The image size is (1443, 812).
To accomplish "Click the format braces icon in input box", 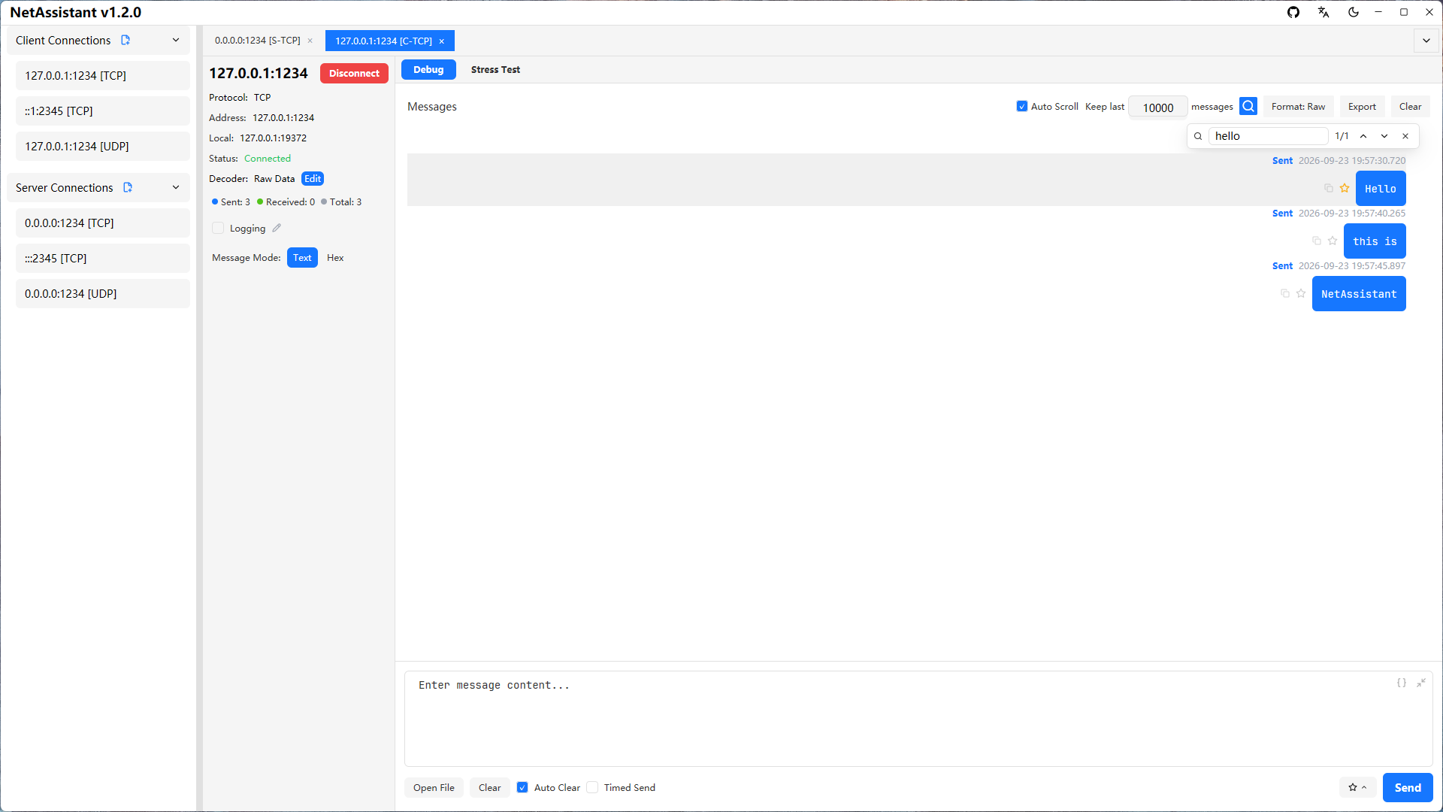I will [1402, 683].
